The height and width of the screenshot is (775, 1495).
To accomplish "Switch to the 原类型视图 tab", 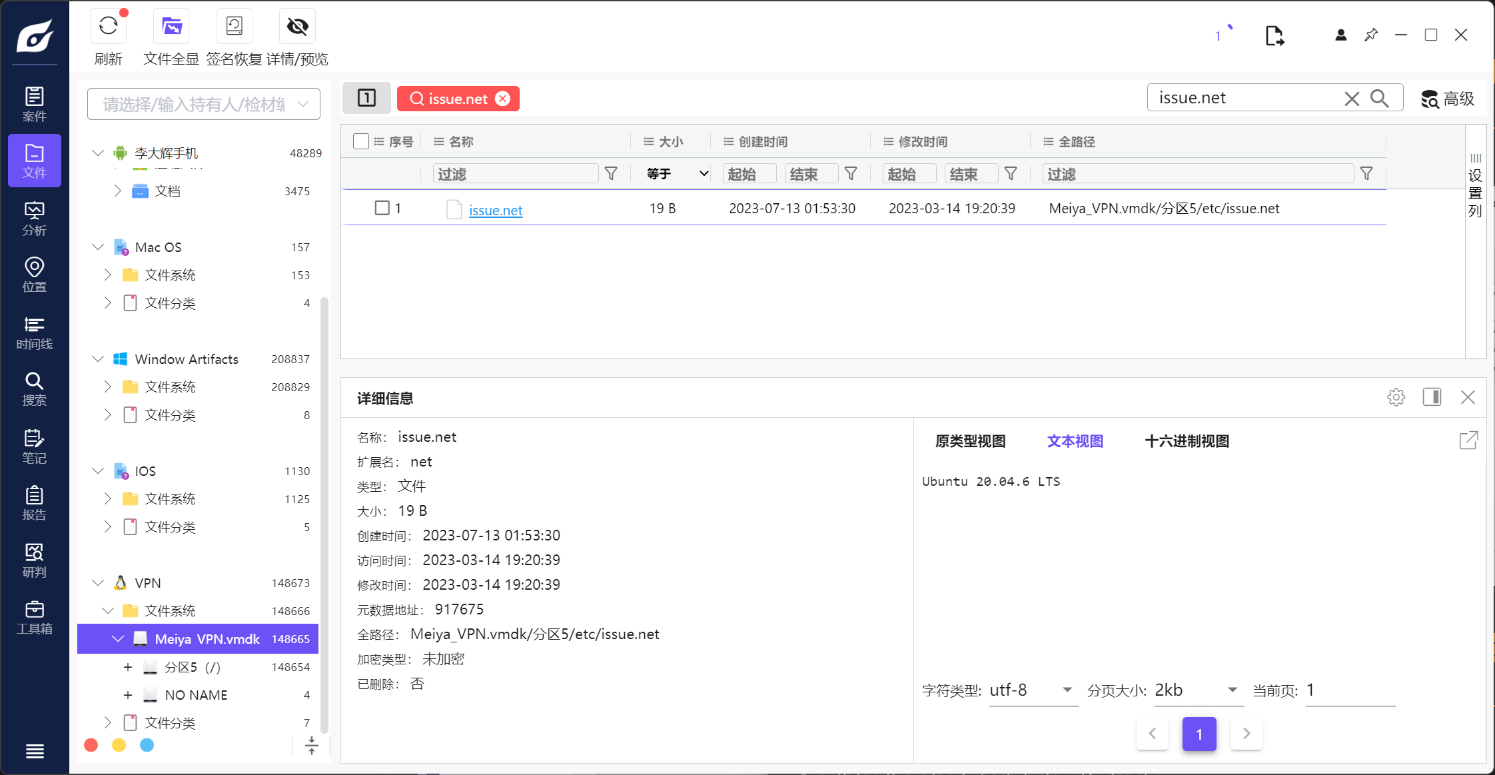I will coord(970,441).
